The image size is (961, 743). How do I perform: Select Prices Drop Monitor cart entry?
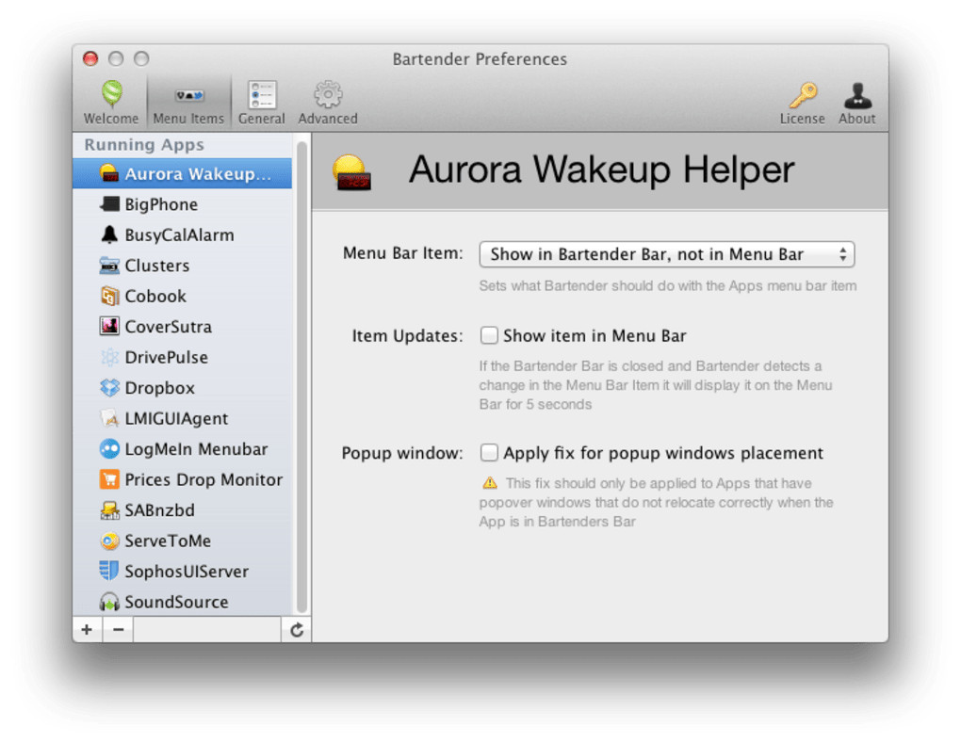pyautogui.click(x=203, y=479)
